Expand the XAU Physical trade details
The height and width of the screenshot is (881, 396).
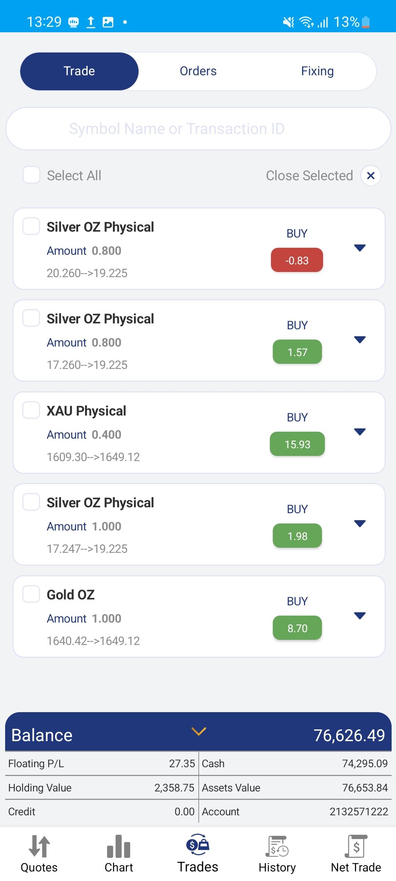360,432
